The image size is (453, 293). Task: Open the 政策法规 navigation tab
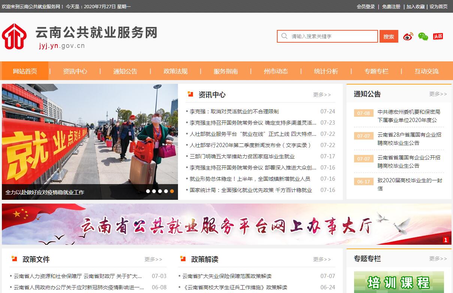[175, 71]
